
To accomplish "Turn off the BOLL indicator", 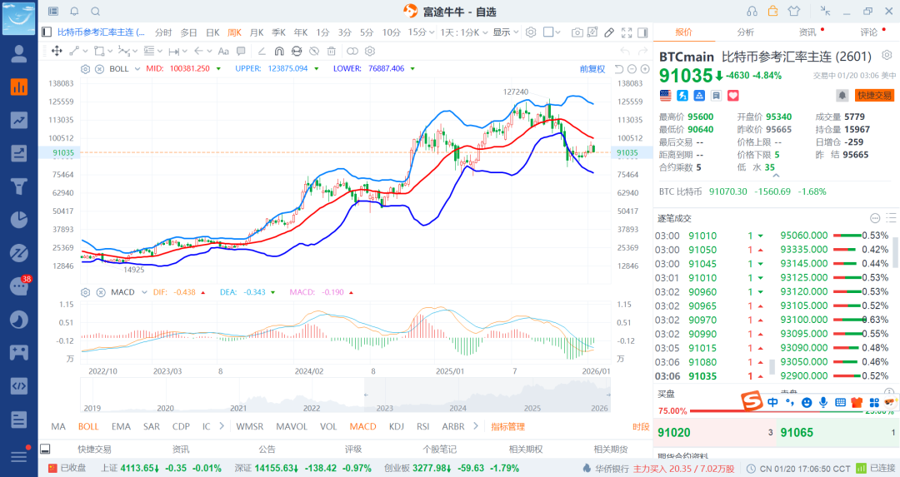I will point(87,426).
